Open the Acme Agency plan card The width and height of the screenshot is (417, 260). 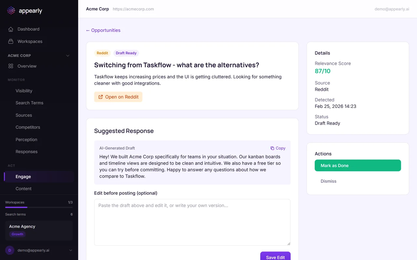tap(39, 230)
